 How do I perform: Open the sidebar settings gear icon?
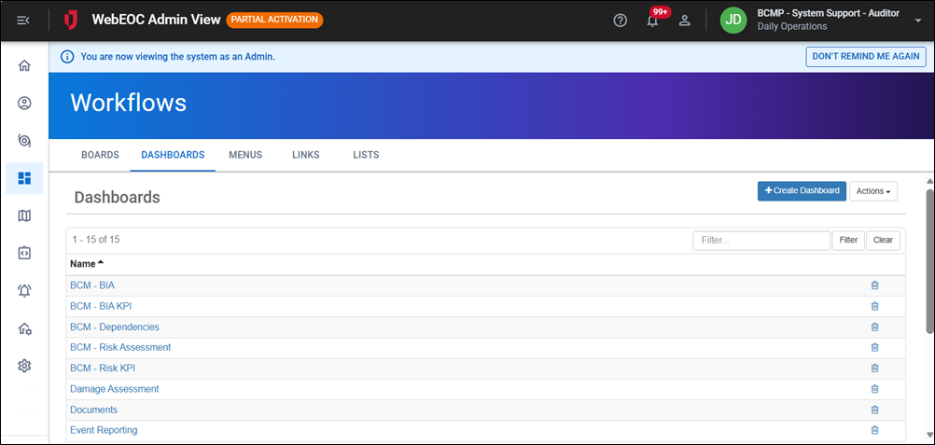pos(24,366)
